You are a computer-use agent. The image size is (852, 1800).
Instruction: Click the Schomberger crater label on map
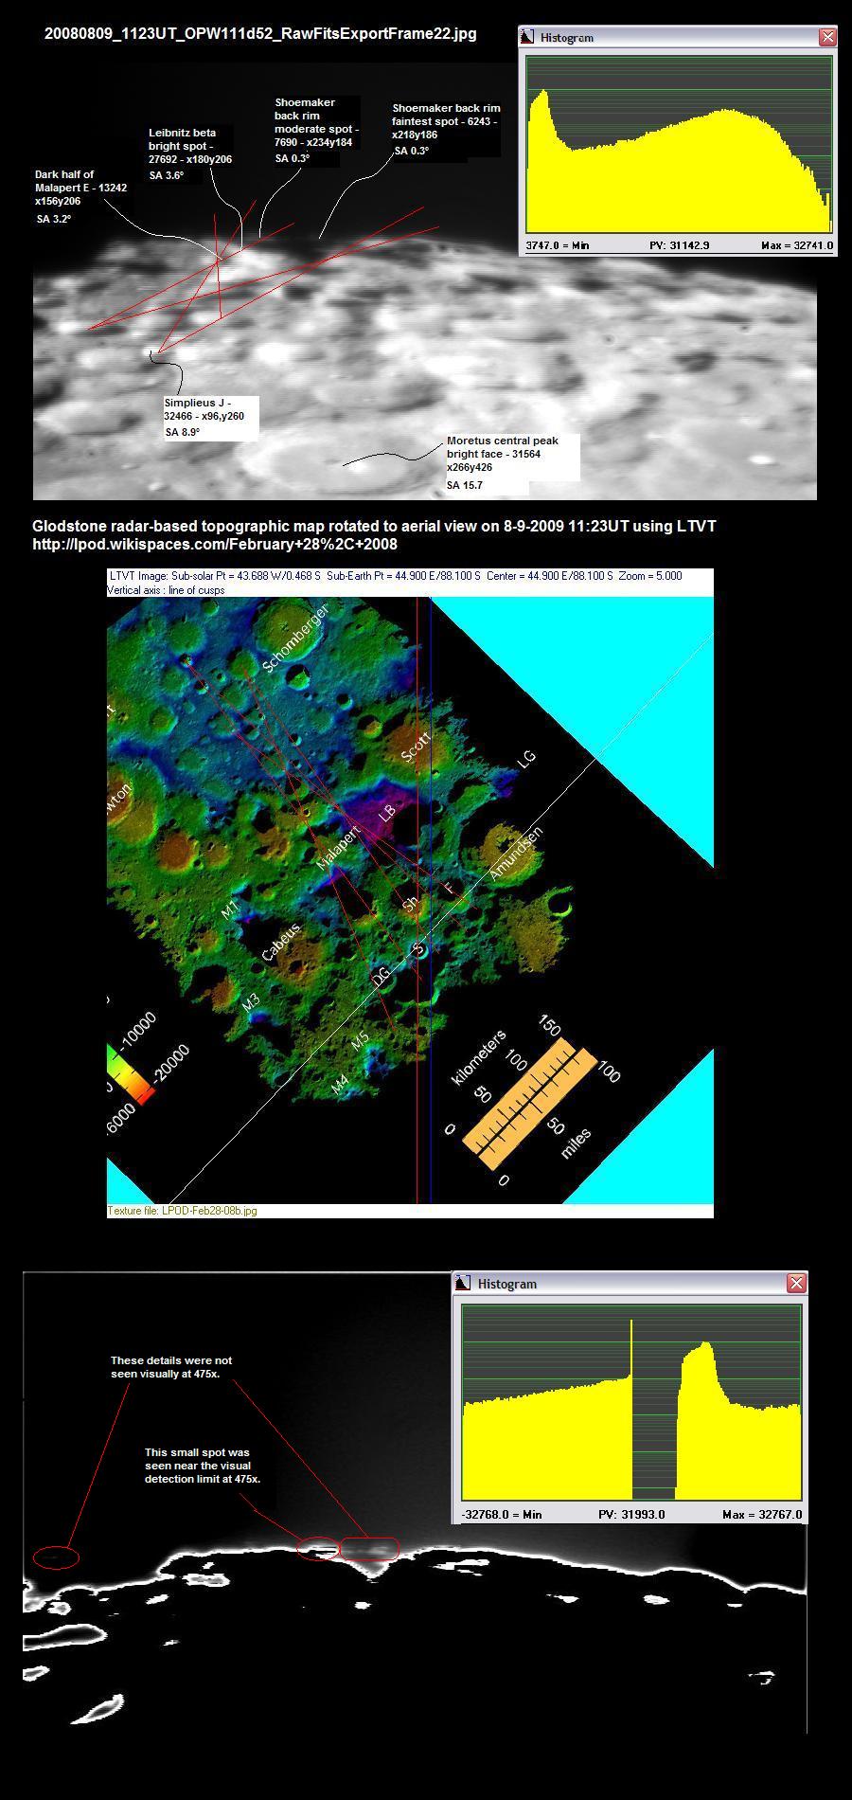click(295, 639)
